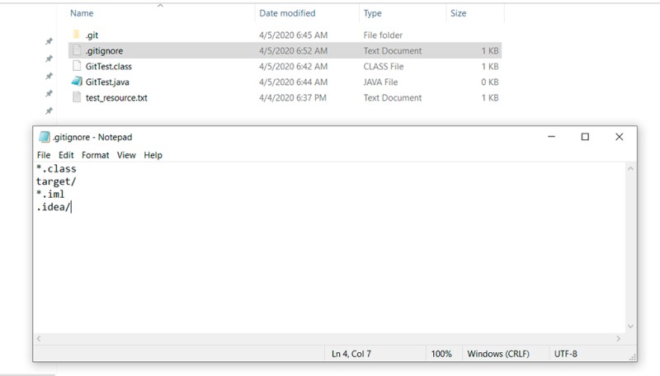Click Notepad horizontal scrollbar right arrow
The width and height of the screenshot is (660, 376).
(618, 339)
